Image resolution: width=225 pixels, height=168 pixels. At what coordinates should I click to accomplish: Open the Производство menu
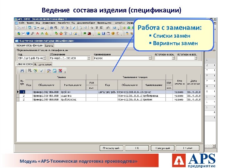104,23
